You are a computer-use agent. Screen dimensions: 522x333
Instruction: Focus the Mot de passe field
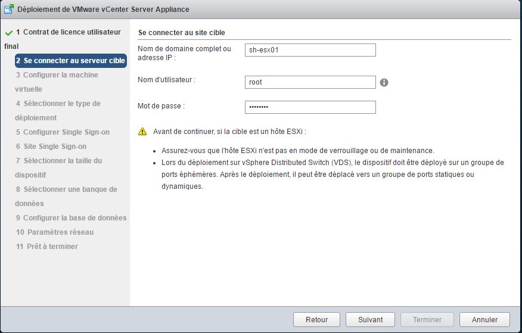pyautogui.click(x=310, y=107)
